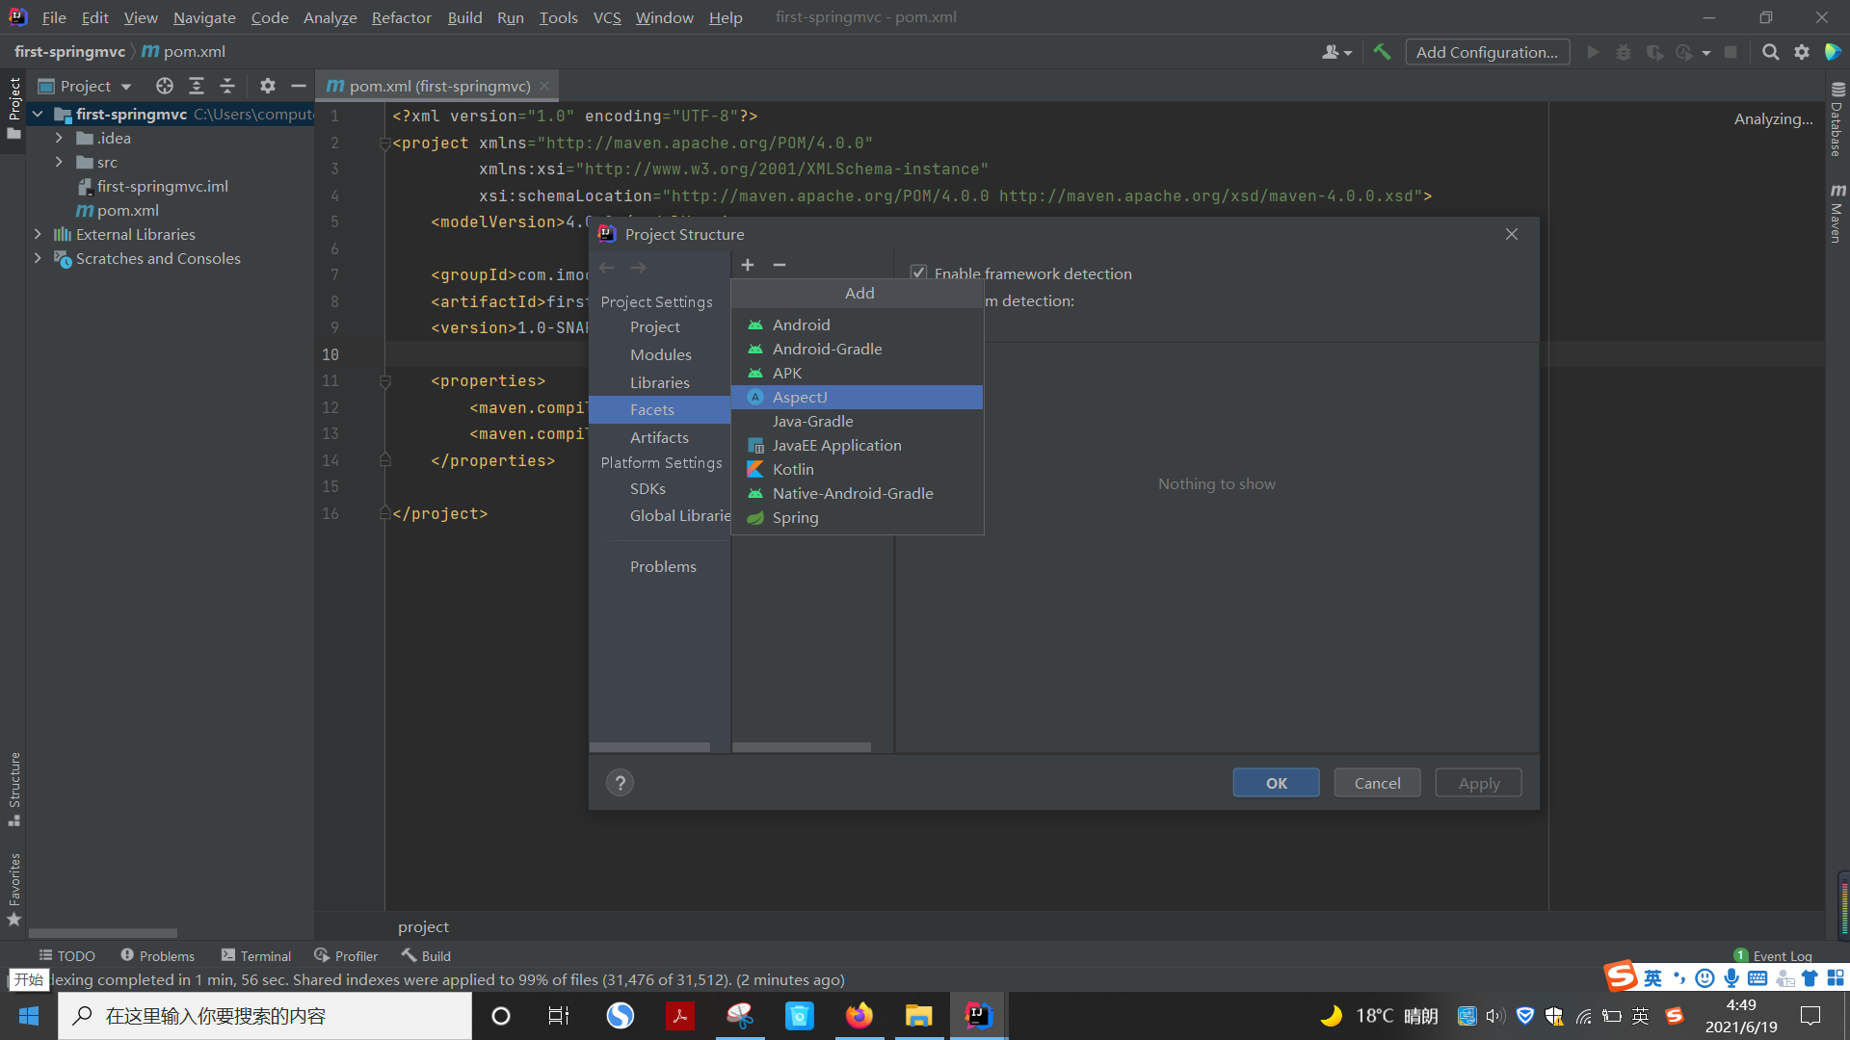Click the Select Opened File locate icon
Image resolution: width=1850 pixels, height=1040 pixels.
[x=165, y=86]
